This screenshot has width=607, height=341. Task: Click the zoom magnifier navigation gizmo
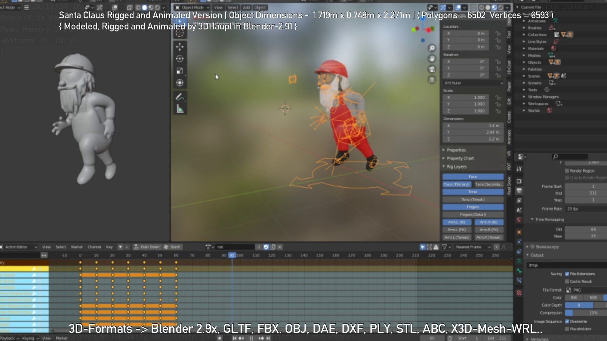(x=432, y=48)
